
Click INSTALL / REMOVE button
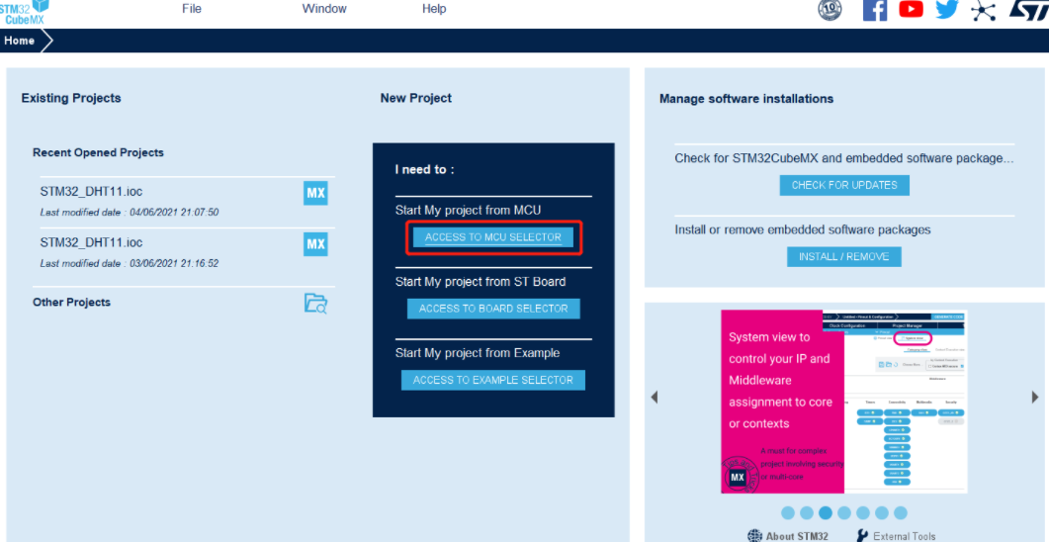pos(843,256)
